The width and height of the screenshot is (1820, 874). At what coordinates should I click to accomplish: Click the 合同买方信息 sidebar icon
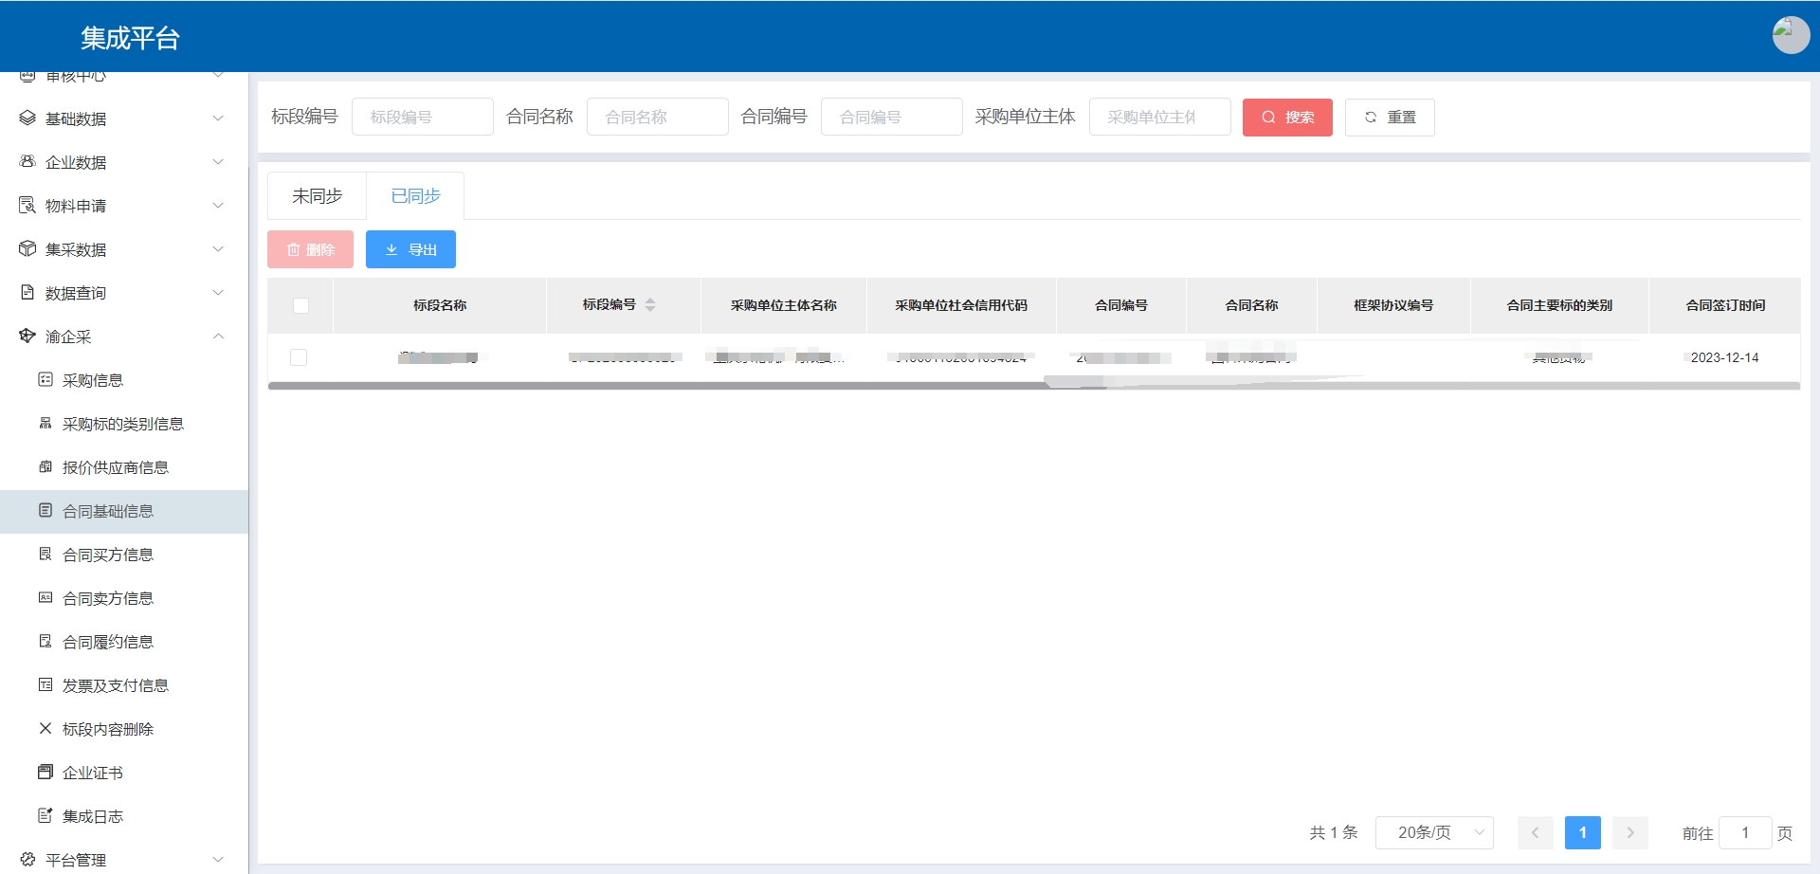point(45,555)
